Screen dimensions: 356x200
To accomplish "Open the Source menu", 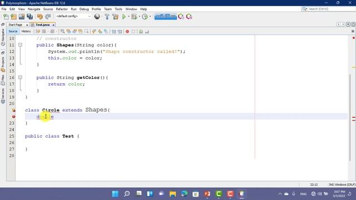I will [x=48, y=9].
